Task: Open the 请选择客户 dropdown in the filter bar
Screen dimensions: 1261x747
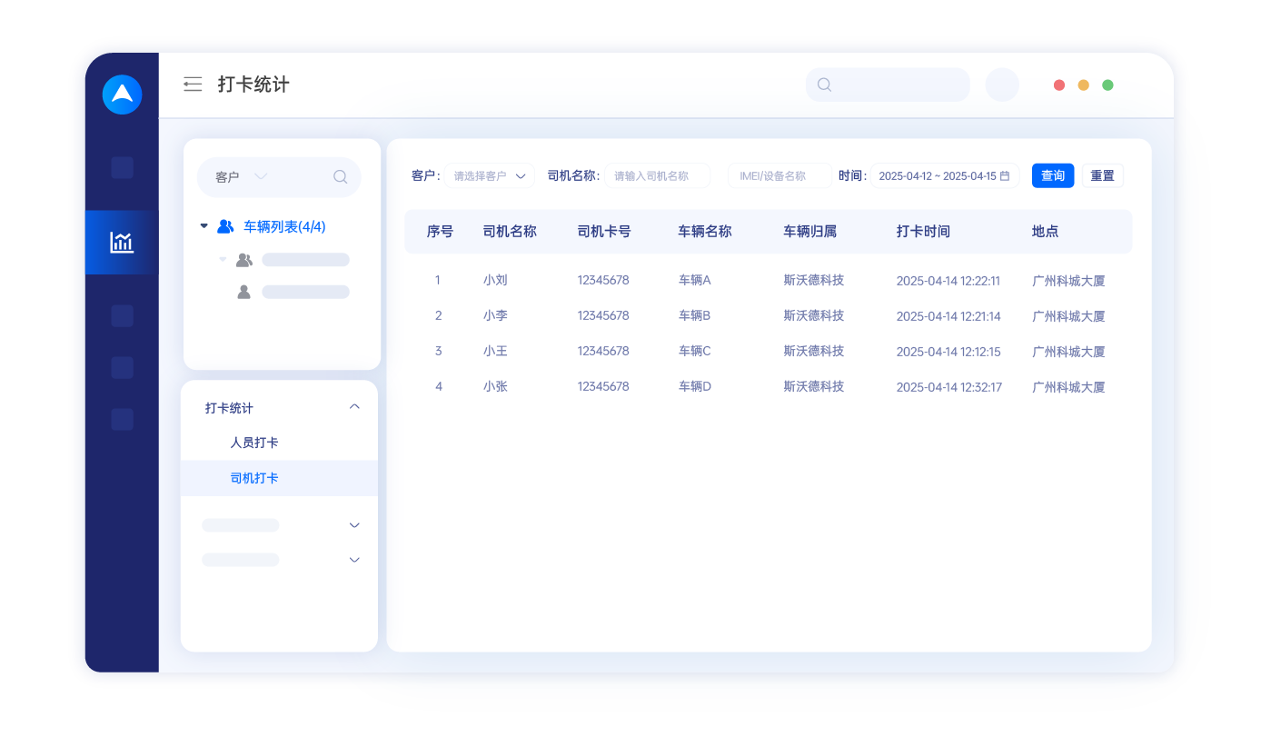Action: click(489, 175)
